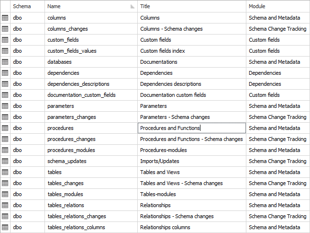Image resolution: width=310 pixels, height=233 pixels.
Task: Select the table icon next to databases
Action: pyautogui.click(x=5, y=62)
